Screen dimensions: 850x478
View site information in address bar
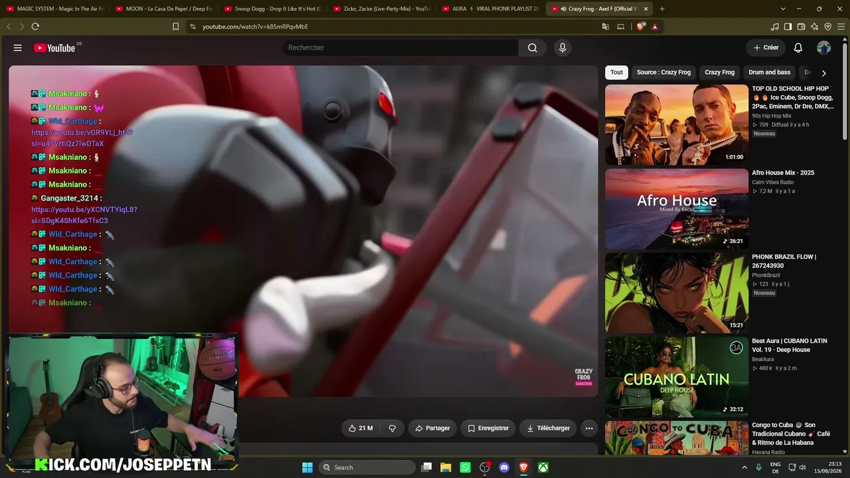(x=193, y=27)
